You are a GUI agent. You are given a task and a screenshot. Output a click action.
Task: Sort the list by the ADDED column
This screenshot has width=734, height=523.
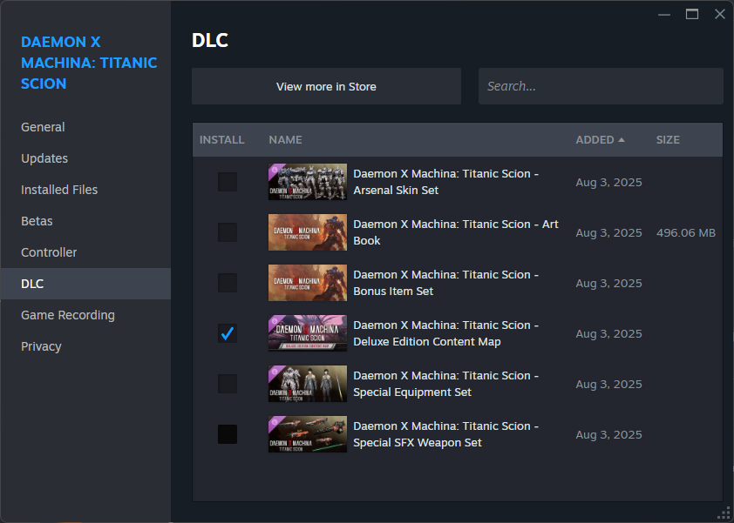click(600, 140)
